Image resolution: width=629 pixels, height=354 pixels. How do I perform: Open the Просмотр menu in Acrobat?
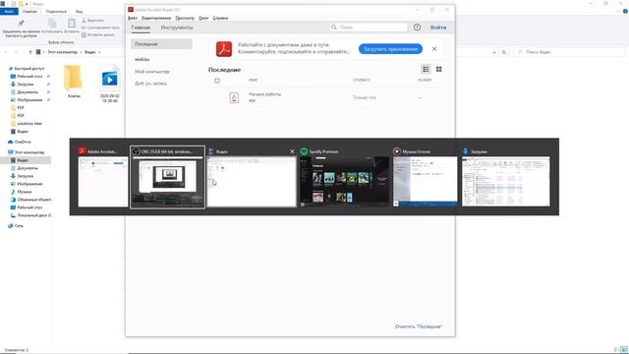(185, 18)
